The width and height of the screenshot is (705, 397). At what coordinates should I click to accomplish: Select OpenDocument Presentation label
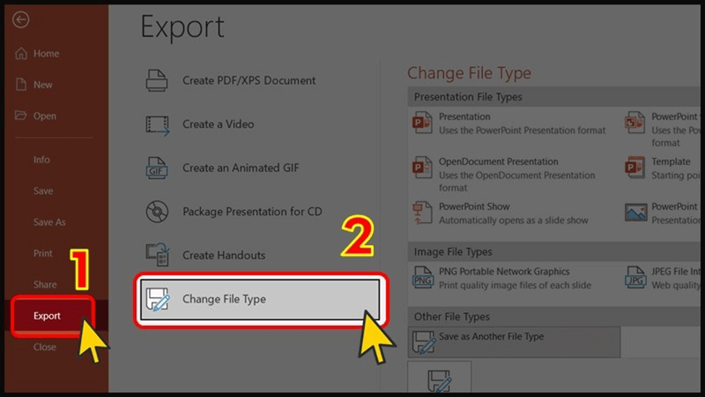click(x=499, y=161)
